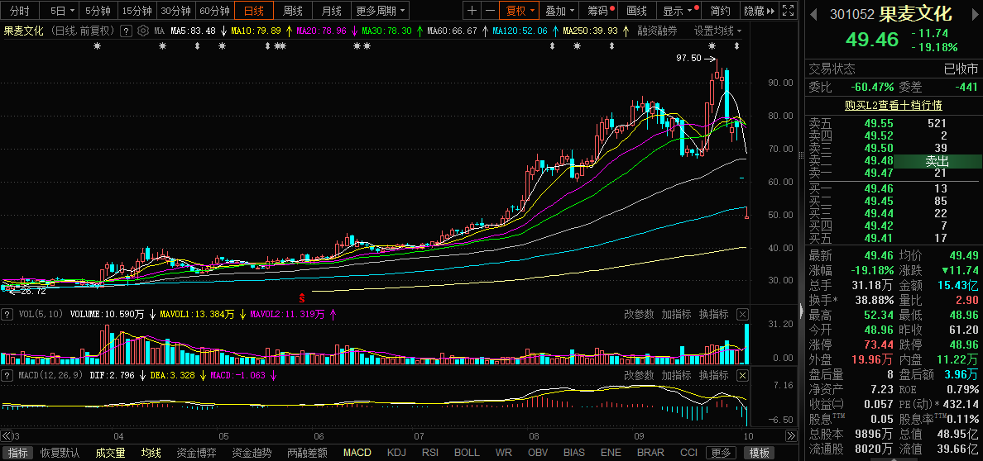Viewport: 983px width, 461px height.
Task: Switch to 月线 monthly tab
Action: click(331, 11)
